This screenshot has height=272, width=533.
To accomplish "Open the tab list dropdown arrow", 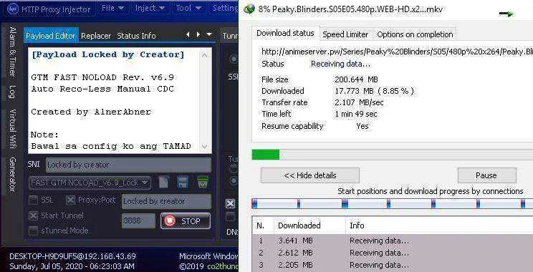I will pyautogui.click(x=209, y=34).
